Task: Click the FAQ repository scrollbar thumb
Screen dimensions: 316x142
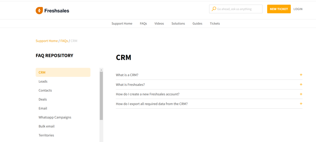Action: pos(101,95)
